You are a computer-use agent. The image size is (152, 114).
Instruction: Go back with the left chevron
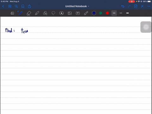tap(3, 6)
